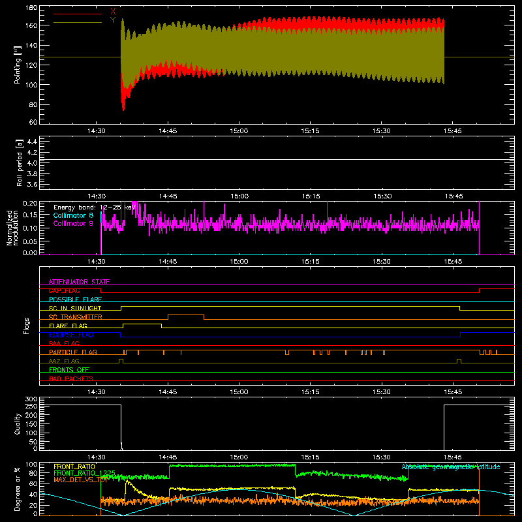Click 14:45 time label under Roll period plot
522x522 pixels.
[168, 196]
